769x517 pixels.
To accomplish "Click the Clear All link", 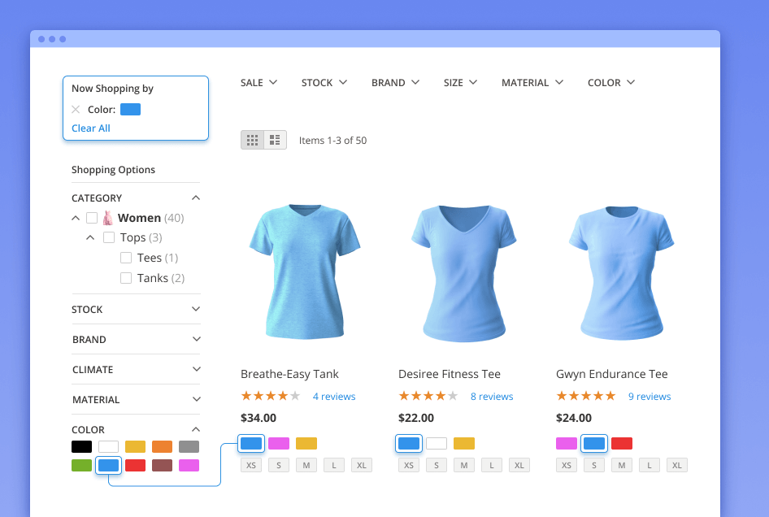I will click(91, 128).
